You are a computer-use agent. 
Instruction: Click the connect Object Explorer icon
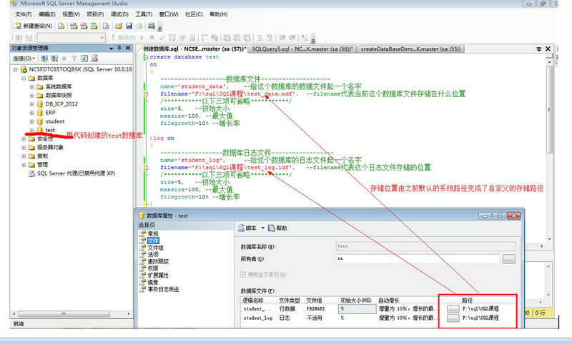[44, 59]
